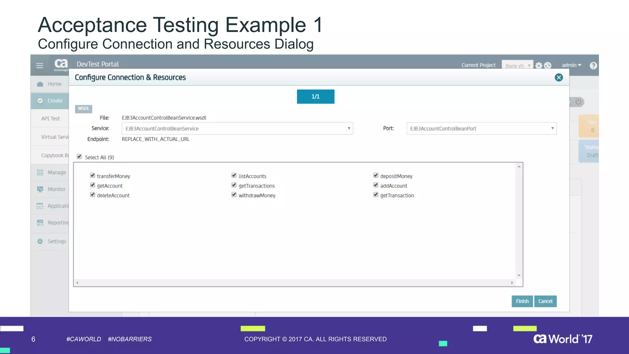Click the EJB3AccountControlBeanService.wsdl file name
Viewport: 629px width, 354px height.
click(x=164, y=118)
